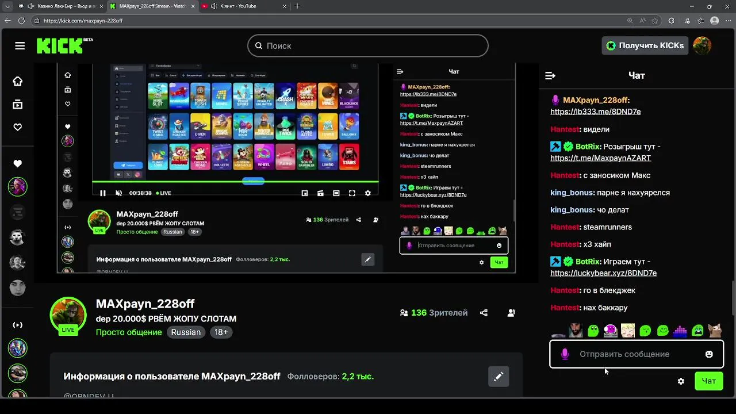
Task: Enable theater mode in video player
Action: (x=336, y=193)
